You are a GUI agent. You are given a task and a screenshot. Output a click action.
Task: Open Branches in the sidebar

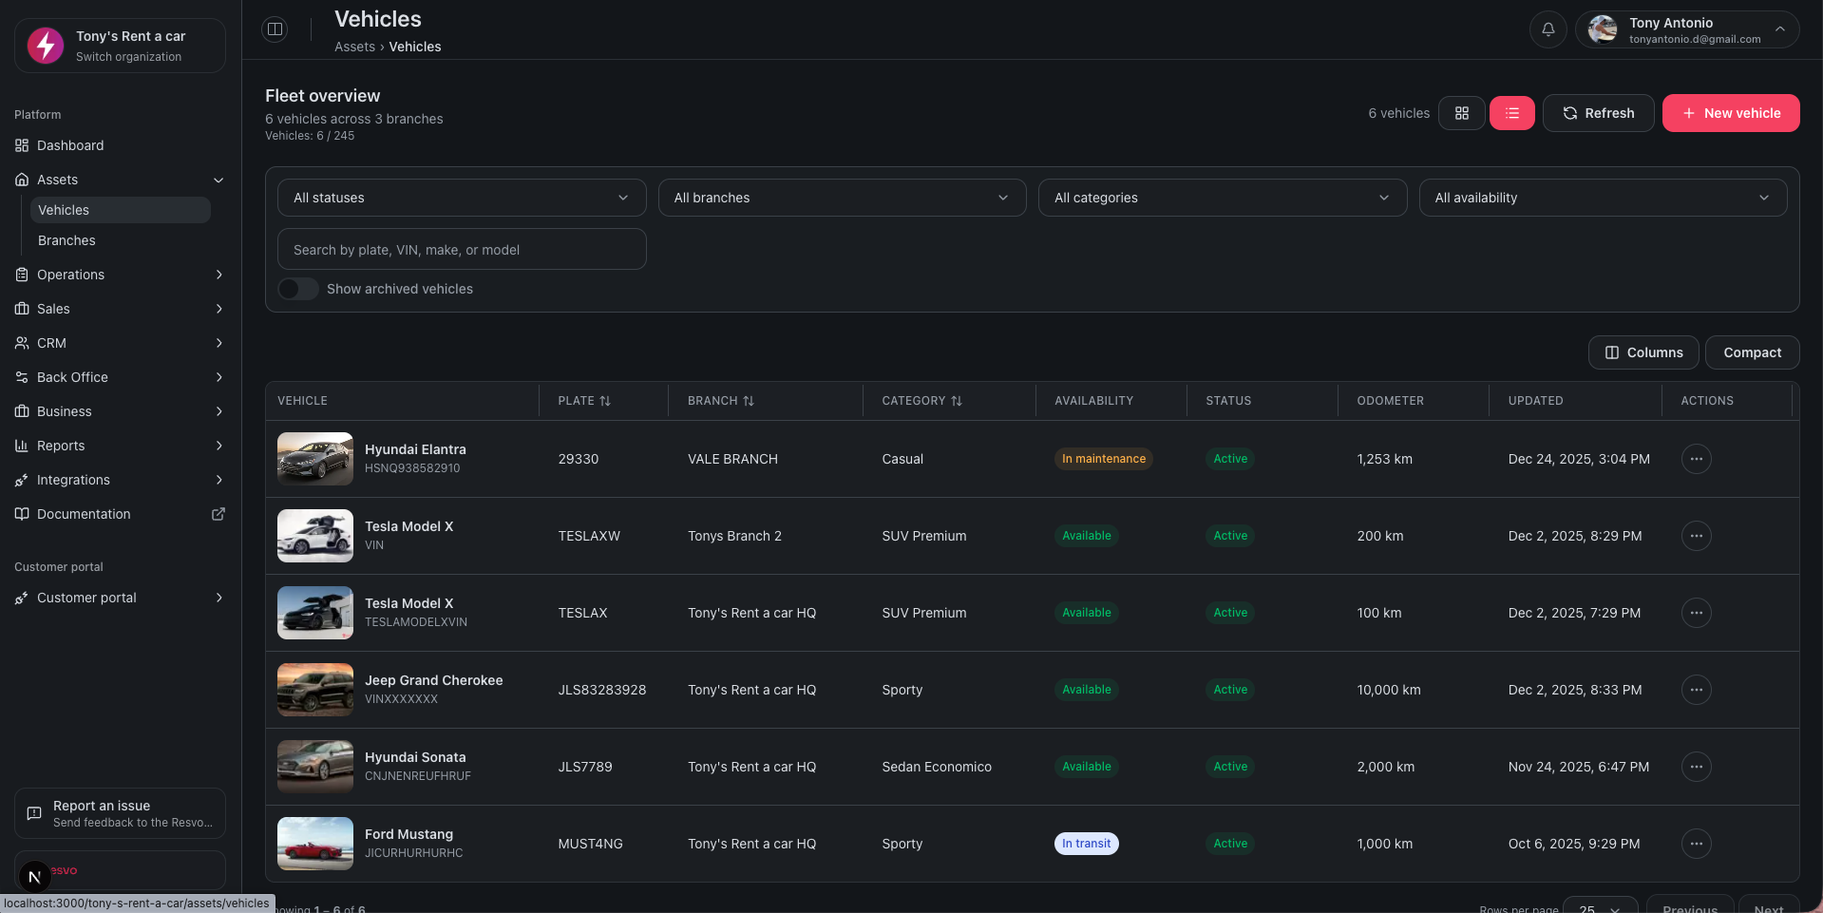coord(66,240)
